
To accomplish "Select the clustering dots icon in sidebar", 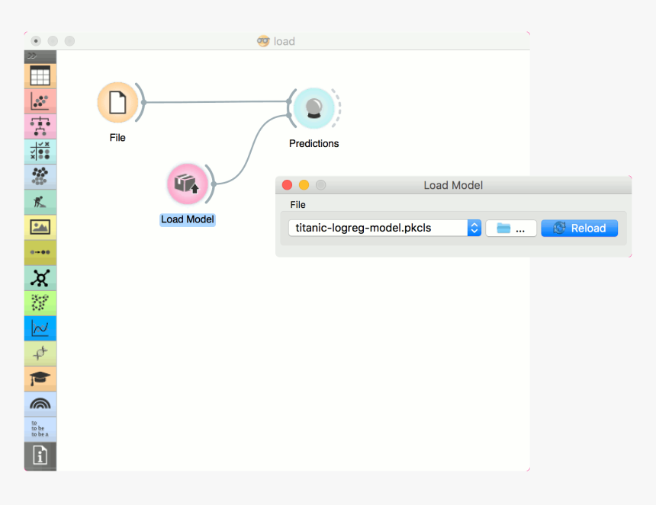I will point(40,176).
